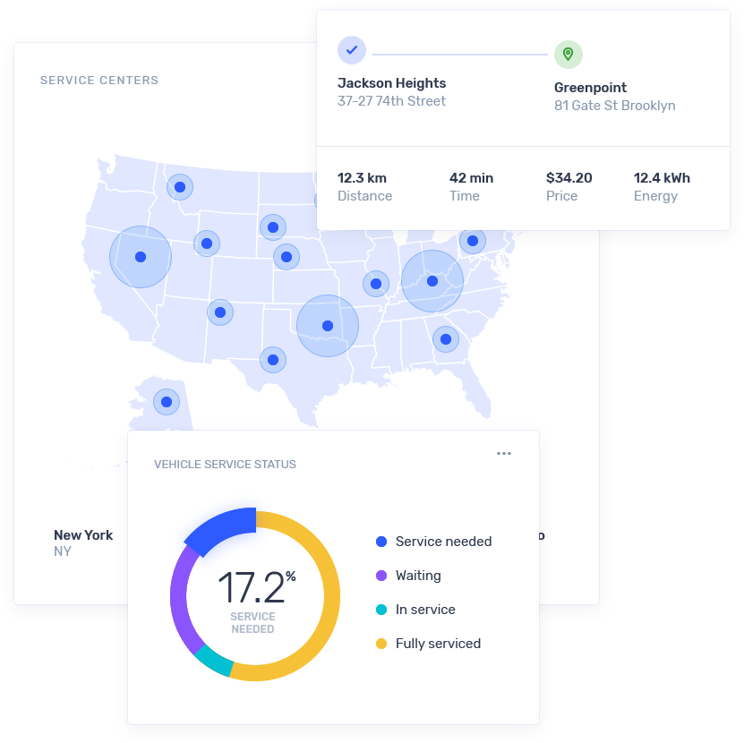
Task: Select the large map marker over Kentucky
Action: click(x=432, y=281)
